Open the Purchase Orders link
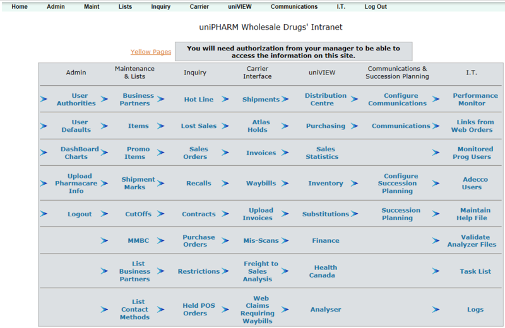The image size is (505, 328). pyautogui.click(x=199, y=241)
